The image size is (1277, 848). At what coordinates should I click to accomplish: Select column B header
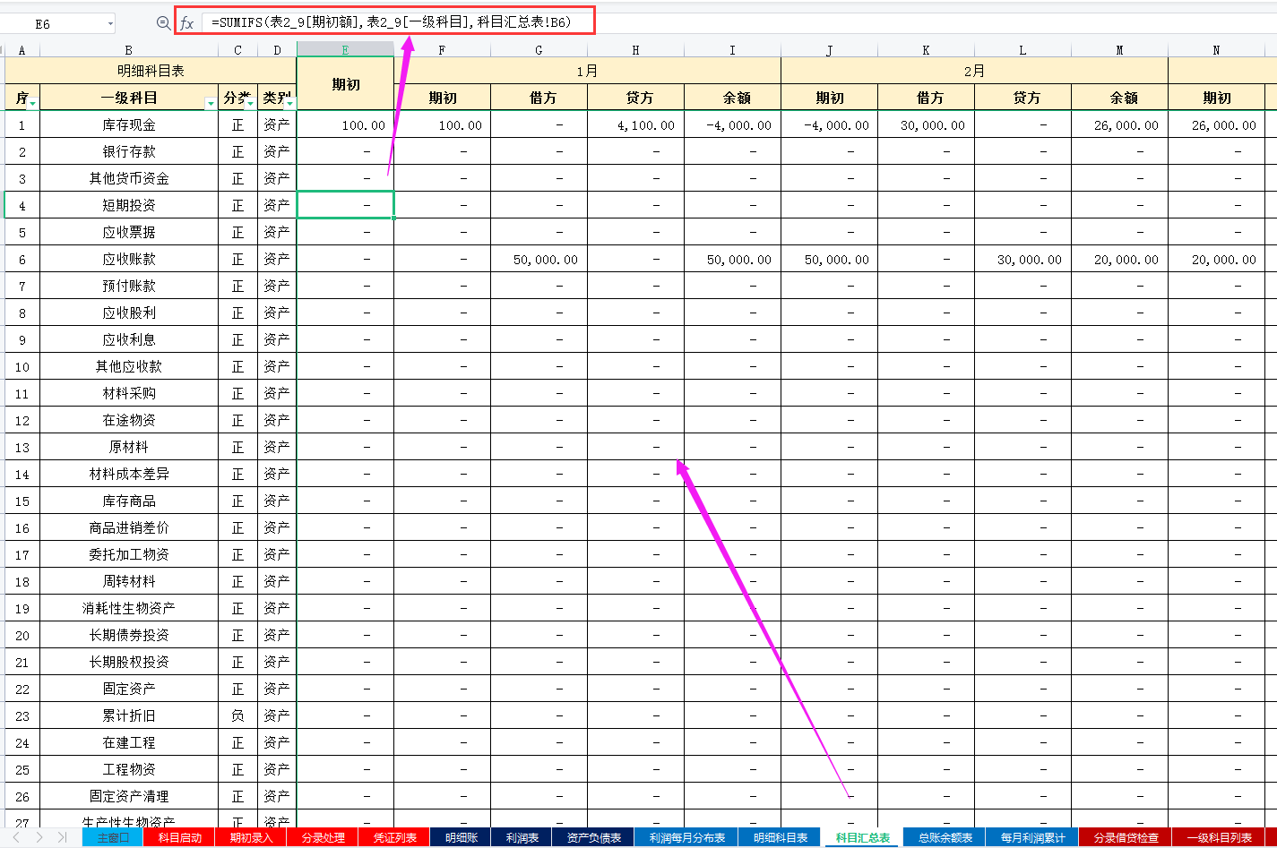click(129, 49)
